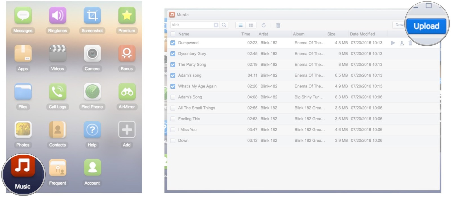
Task: Refresh the music list
Action: (x=264, y=25)
